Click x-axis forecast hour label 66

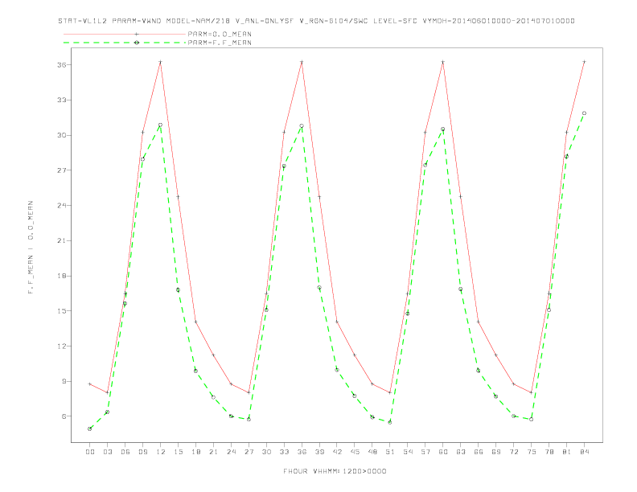click(x=479, y=452)
